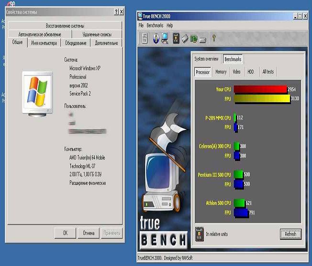Click the Отмена button
Image resolution: width=312 pixels, height=266 pixels.
(89, 233)
